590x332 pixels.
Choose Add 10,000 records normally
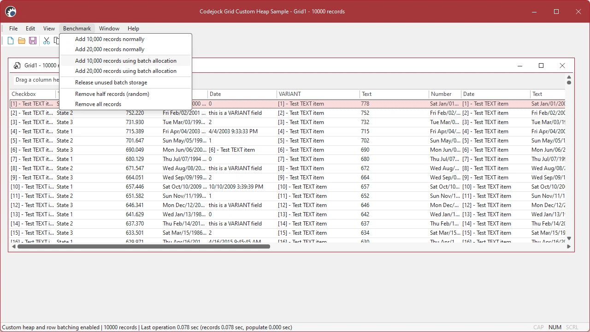point(125,39)
